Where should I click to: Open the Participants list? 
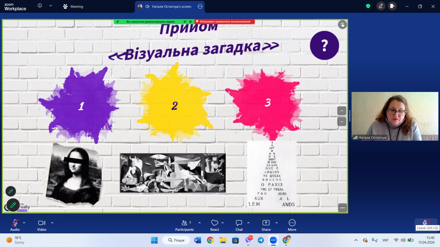coord(185,225)
